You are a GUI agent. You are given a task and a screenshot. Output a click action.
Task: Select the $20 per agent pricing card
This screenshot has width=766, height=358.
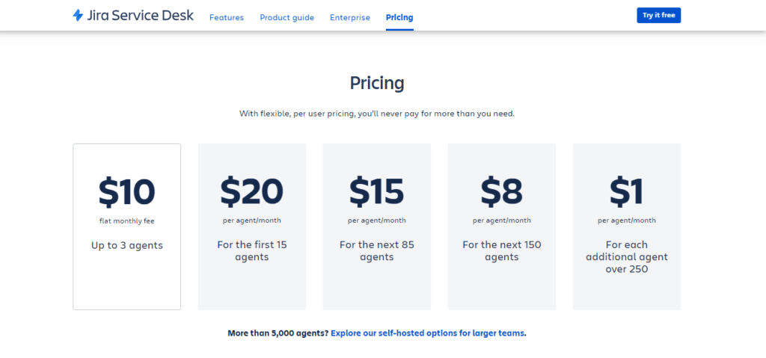click(x=252, y=226)
